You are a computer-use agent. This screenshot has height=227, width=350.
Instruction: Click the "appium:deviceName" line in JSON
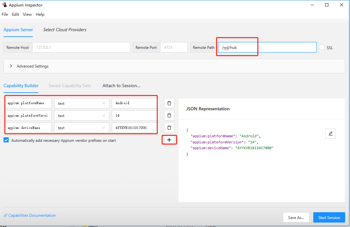[x=232, y=148]
